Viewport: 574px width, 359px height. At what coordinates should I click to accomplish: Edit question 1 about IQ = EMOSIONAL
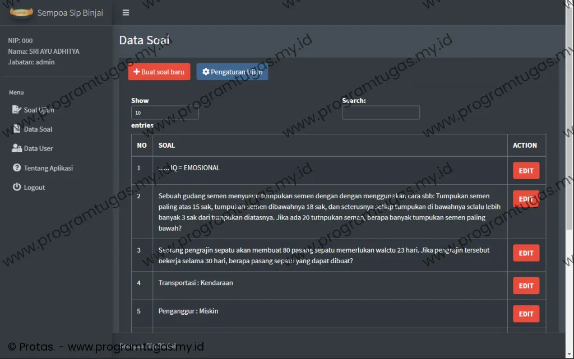pyautogui.click(x=526, y=171)
